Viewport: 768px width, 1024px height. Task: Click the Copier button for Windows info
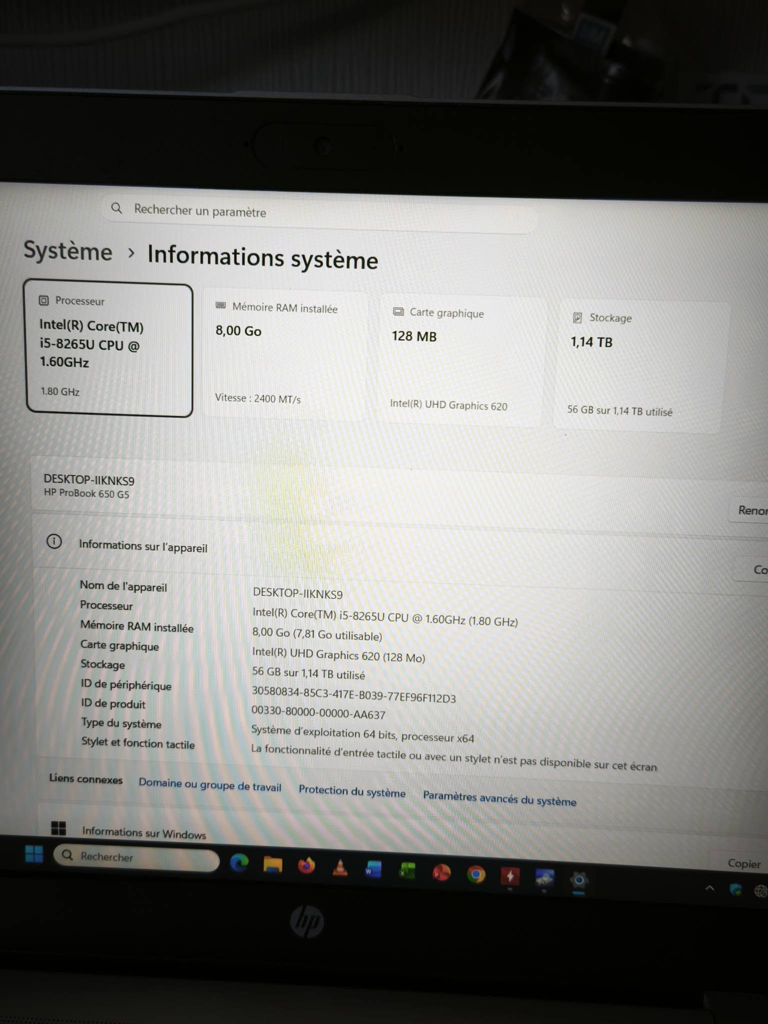pyautogui.click(x=744, y=863)
